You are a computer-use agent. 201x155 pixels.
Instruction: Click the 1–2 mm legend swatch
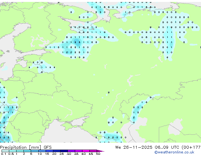point(20,151)
